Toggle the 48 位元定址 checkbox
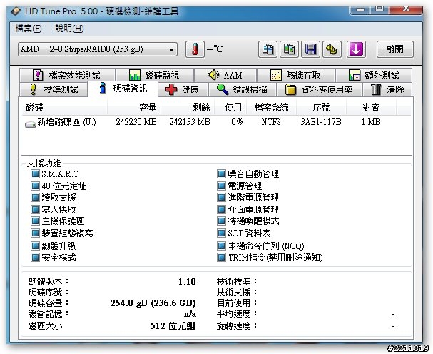433x354 pixels. (35, 186)
